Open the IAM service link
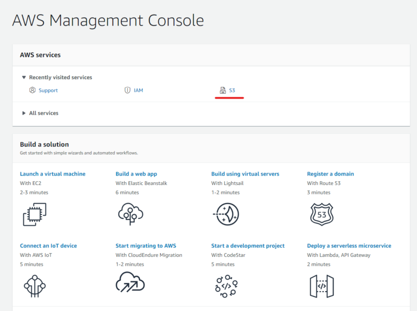The width and height of the screenshot is (417, 311). click(x=138, y=90)
